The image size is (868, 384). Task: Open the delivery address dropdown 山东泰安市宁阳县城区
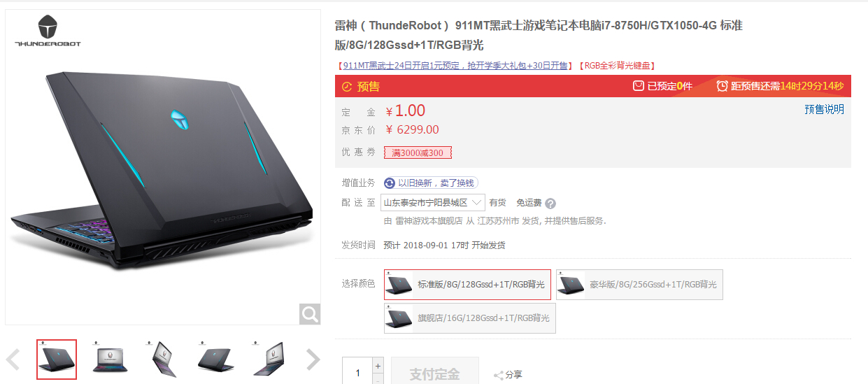[433, 203]
